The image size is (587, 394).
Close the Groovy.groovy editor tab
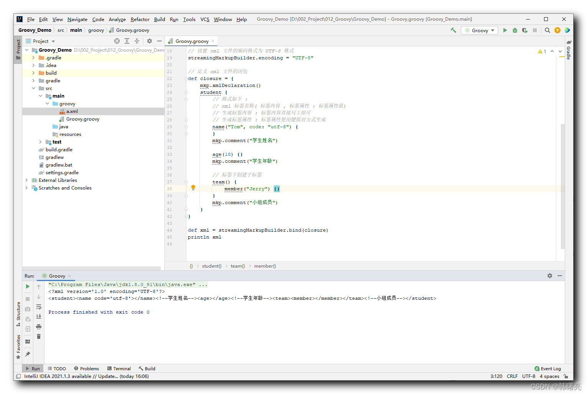point(213,41)
